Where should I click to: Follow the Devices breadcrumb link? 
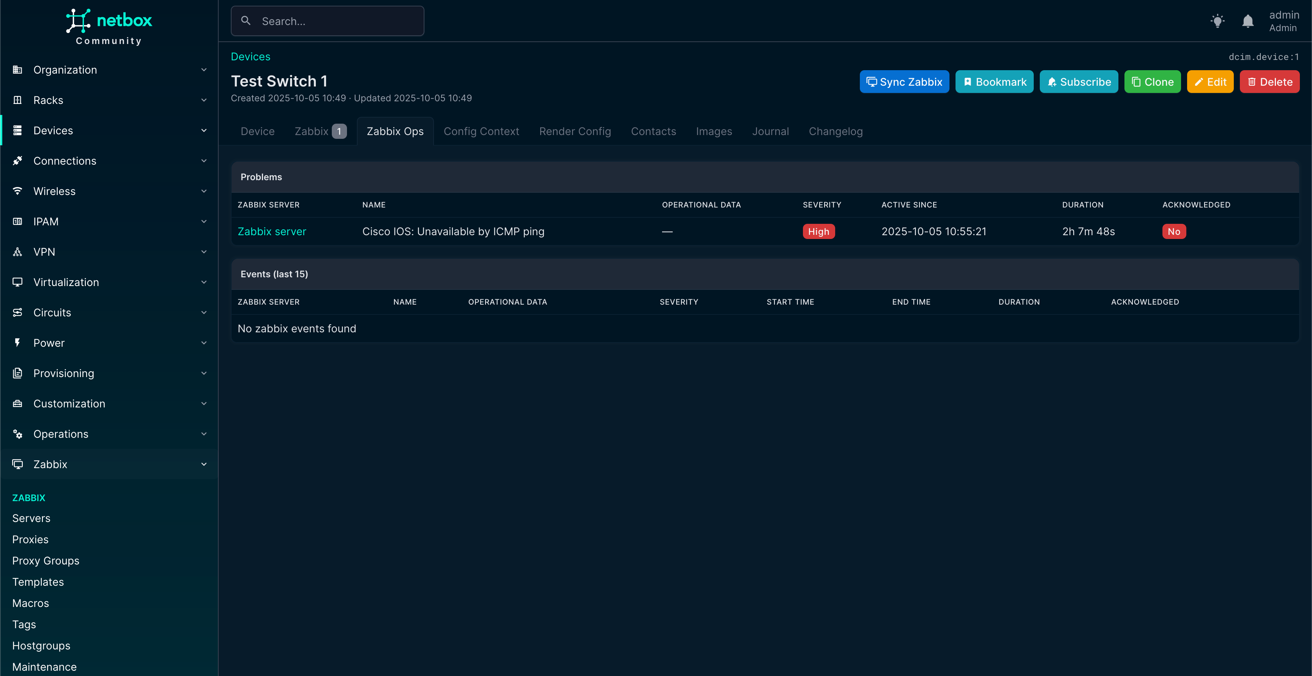pyautogui.click(x=251, y=57)
